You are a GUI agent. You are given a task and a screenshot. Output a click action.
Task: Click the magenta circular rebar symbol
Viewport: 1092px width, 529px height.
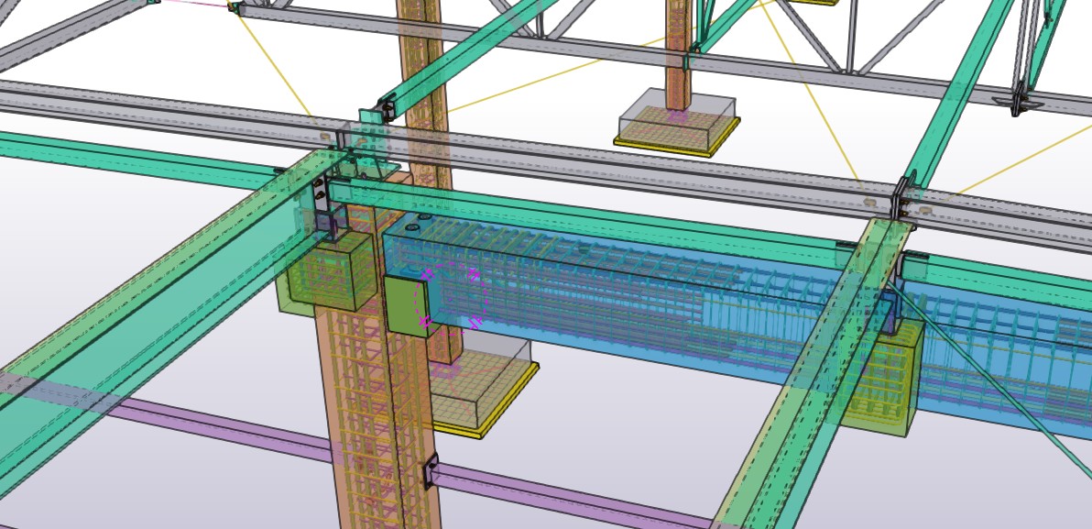pyautogui.click(x=451, y=297)
